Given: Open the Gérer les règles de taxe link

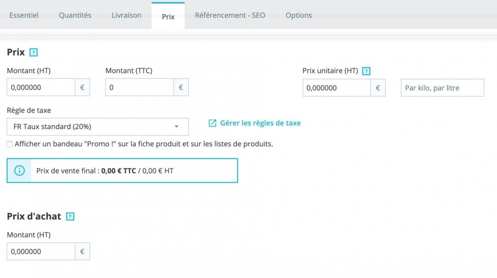Looking at the screenshot, I should pos(260,123).
